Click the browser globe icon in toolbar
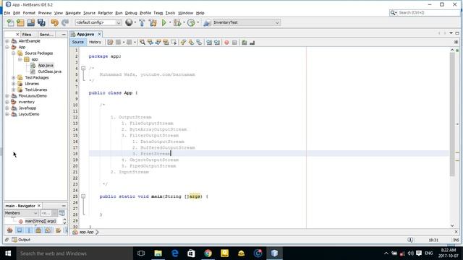463x260 pixels. 129,22
